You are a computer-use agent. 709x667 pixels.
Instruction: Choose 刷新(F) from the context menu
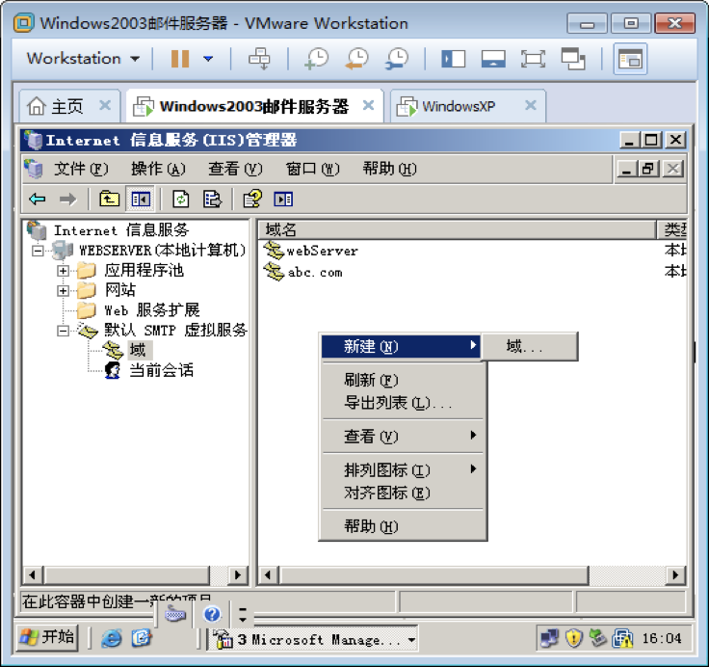(403, 380)
